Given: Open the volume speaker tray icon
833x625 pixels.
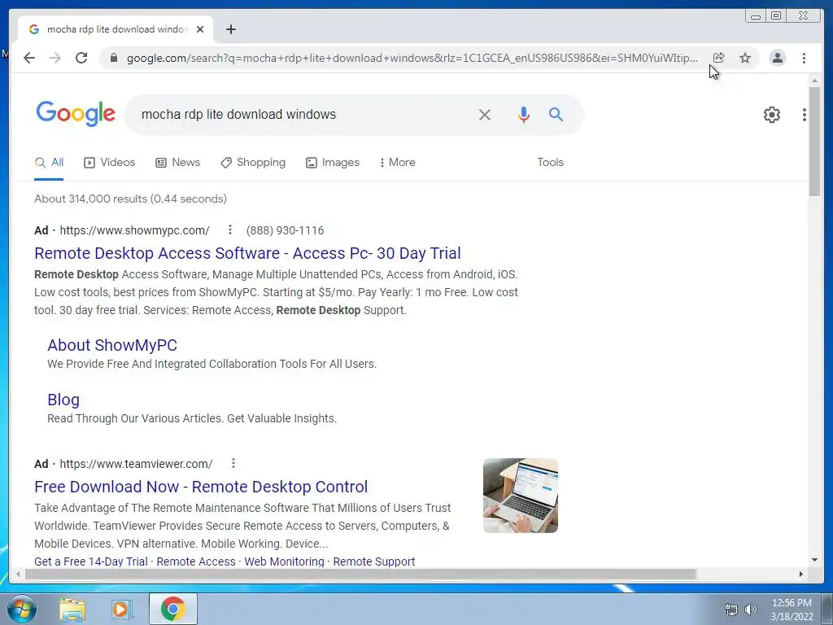Looking at the screenshot, I should pyautogui.click(x=751, y=610).
